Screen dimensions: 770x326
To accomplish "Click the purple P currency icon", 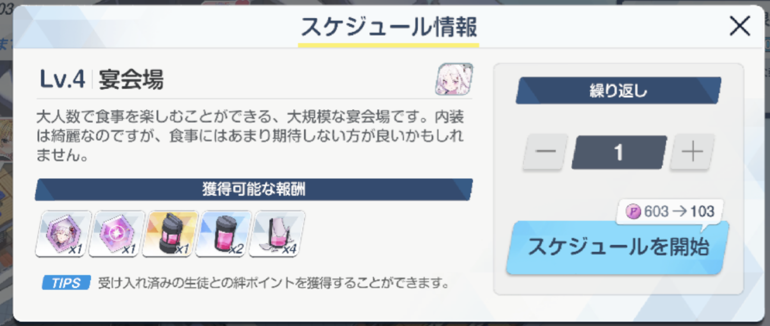I will click(x=633, y=212).
